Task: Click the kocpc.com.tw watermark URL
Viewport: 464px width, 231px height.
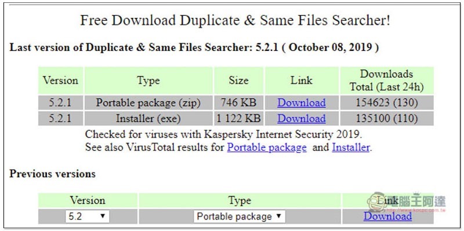Action: [415, 210]
